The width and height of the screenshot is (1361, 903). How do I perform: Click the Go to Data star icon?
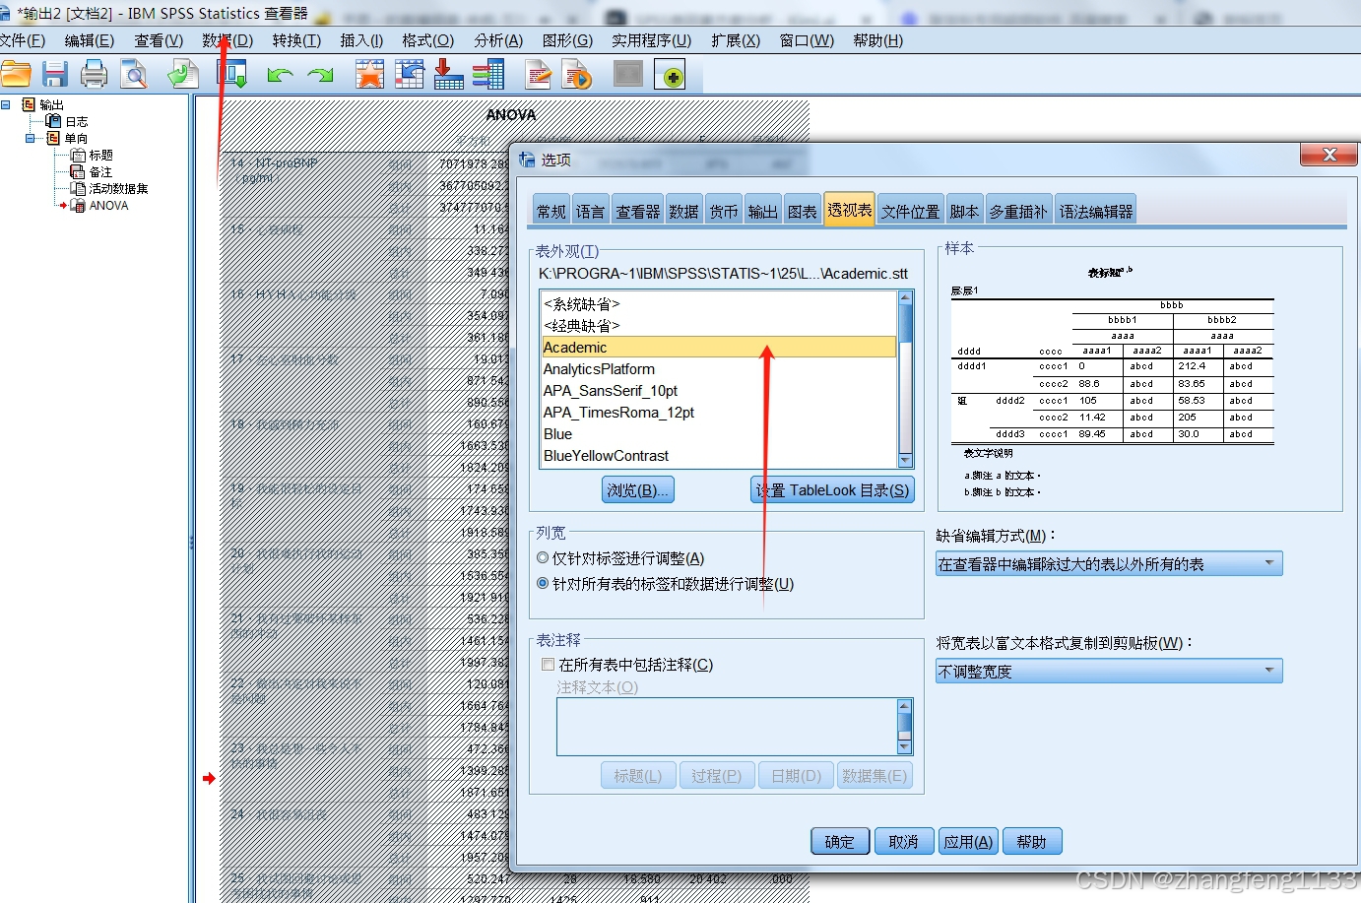pos(369,74)
